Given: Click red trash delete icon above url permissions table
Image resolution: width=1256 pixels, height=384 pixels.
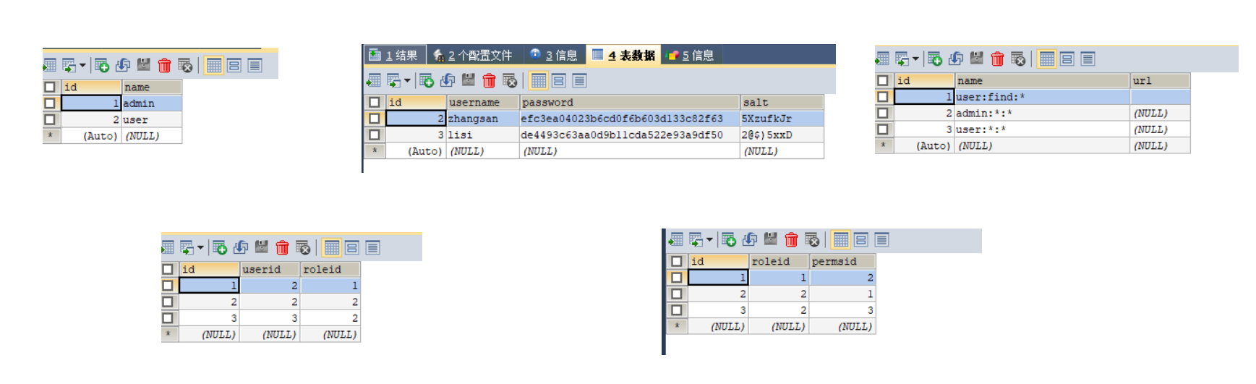Looking at the screenshot, I should (x=998, y=59).
